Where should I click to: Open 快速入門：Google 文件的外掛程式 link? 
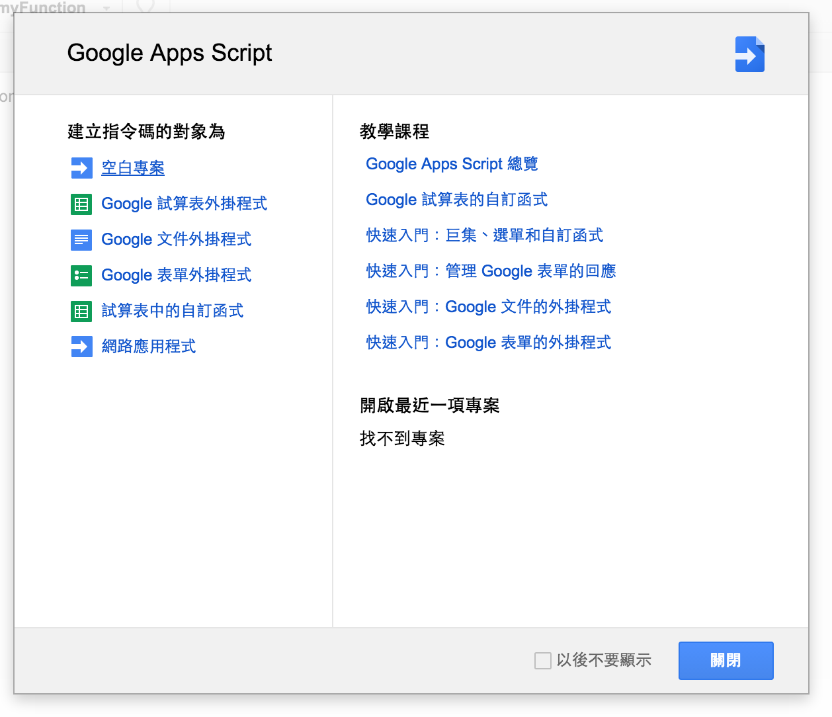click(x=489, y=307)
